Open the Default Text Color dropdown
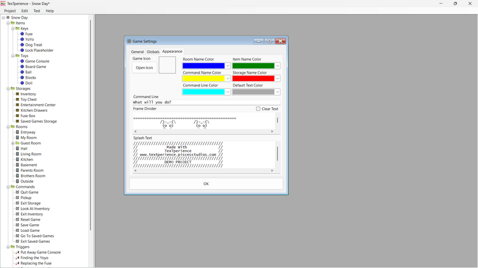Viewport: 478px width, 268px height. [x=256, y=92]
